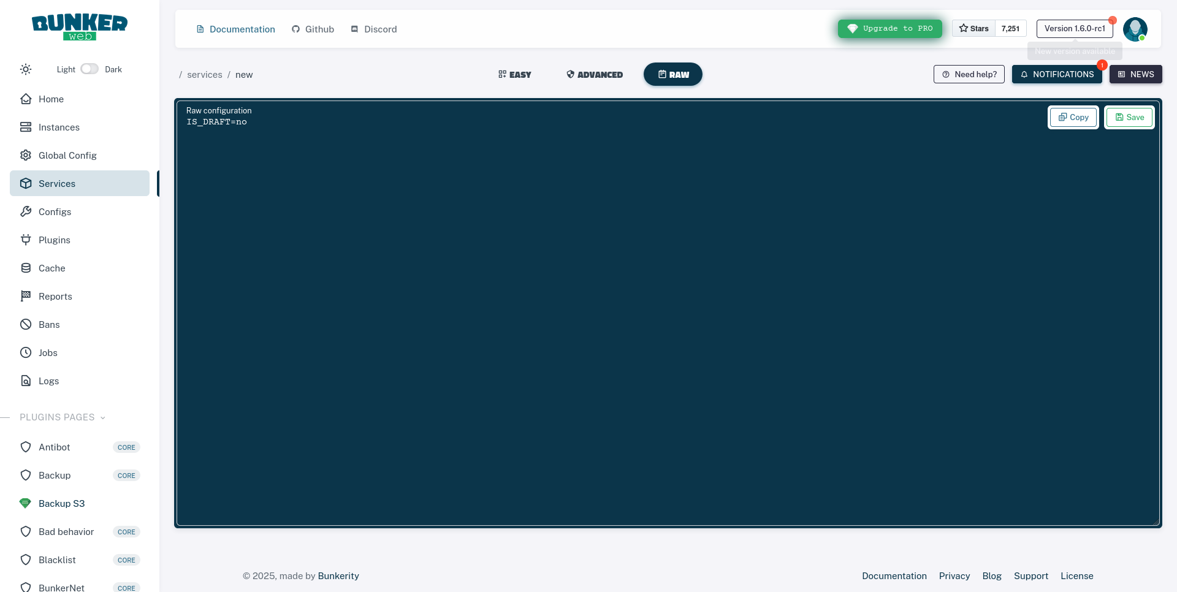This screenshot has height=592, width=1177.
Task: Switch the configuration view to EASY mode
Action: (x=514, y=74)
